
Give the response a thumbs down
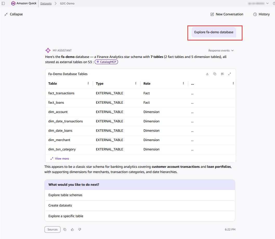tap(80, 230)
